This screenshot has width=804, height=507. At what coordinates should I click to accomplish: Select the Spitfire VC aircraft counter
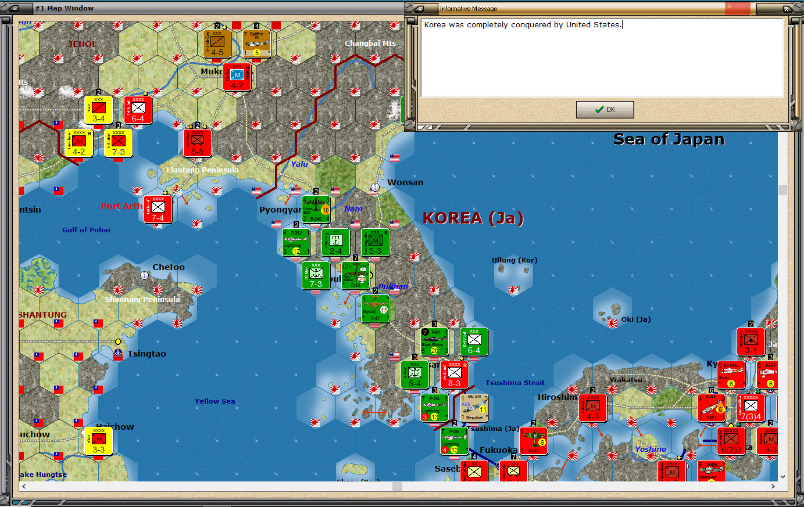pos(256,43)
